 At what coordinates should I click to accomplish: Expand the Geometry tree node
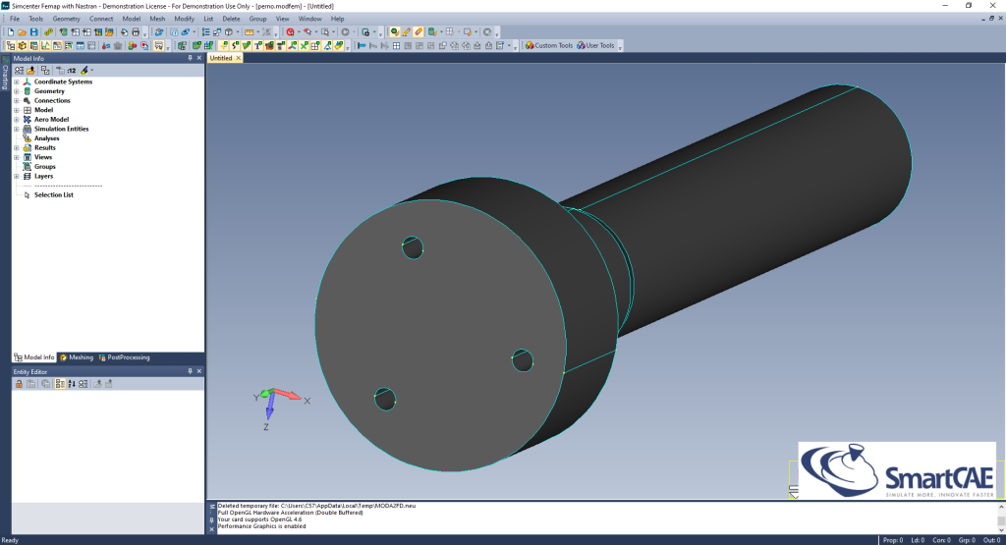pyautogui.click(x=17, y=91)
